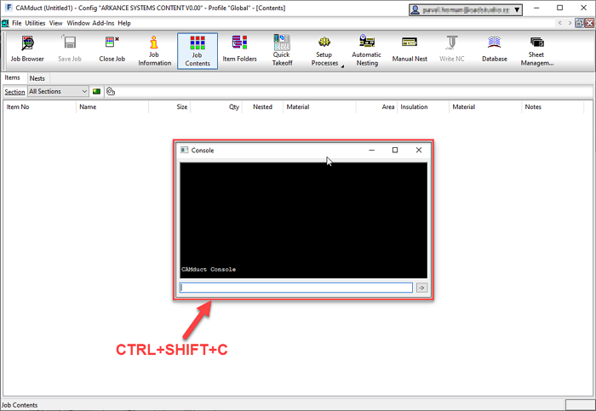Switch to the Nests tab
596x411 pixels.
click(37, 78)
